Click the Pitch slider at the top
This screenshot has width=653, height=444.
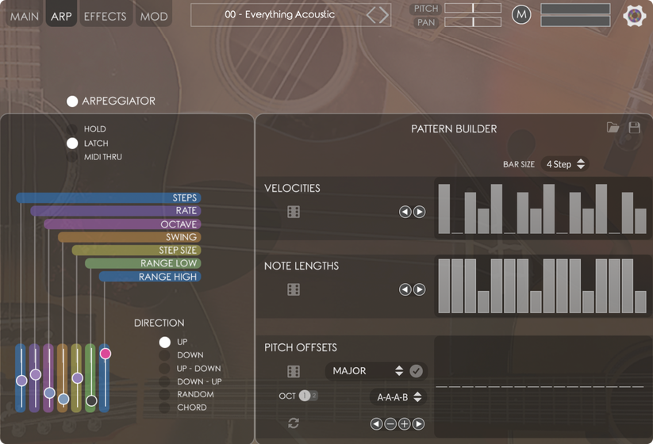[473, 8]
